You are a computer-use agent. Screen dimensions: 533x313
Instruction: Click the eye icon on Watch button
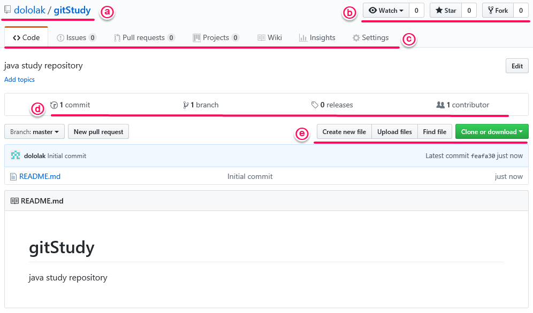[x=372, y=11]
